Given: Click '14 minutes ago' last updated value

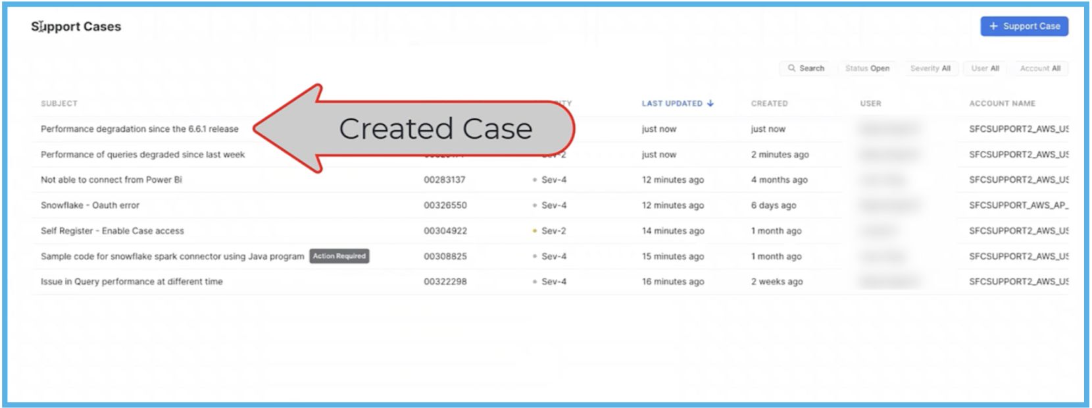Looking at the screenshot, I should coord(673,231).
